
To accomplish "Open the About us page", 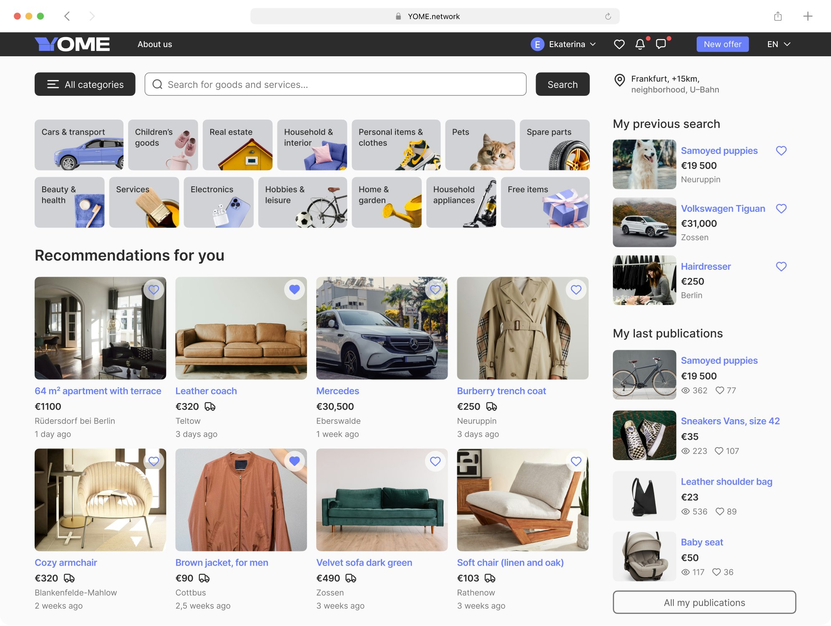I will tap(155, 44).
